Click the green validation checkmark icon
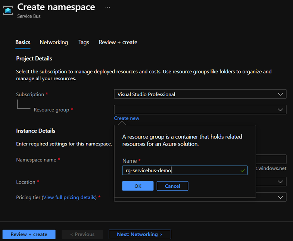 [x=243, y=170]
